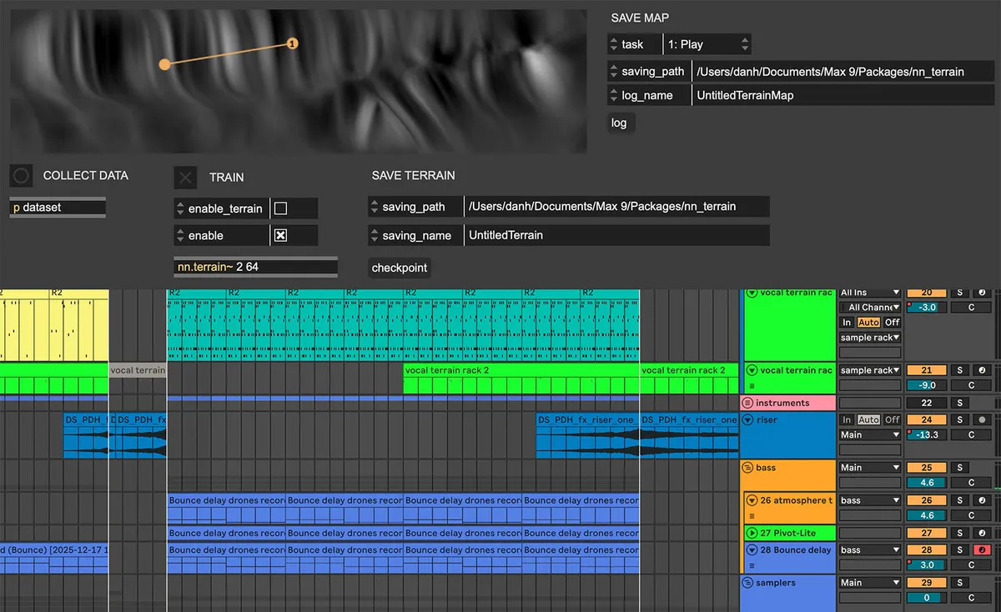Viewport: 1001px width, 612px height.
Task: Uncheck the enable checkbox
Action: pyautogui.click(x=281, y=236)
